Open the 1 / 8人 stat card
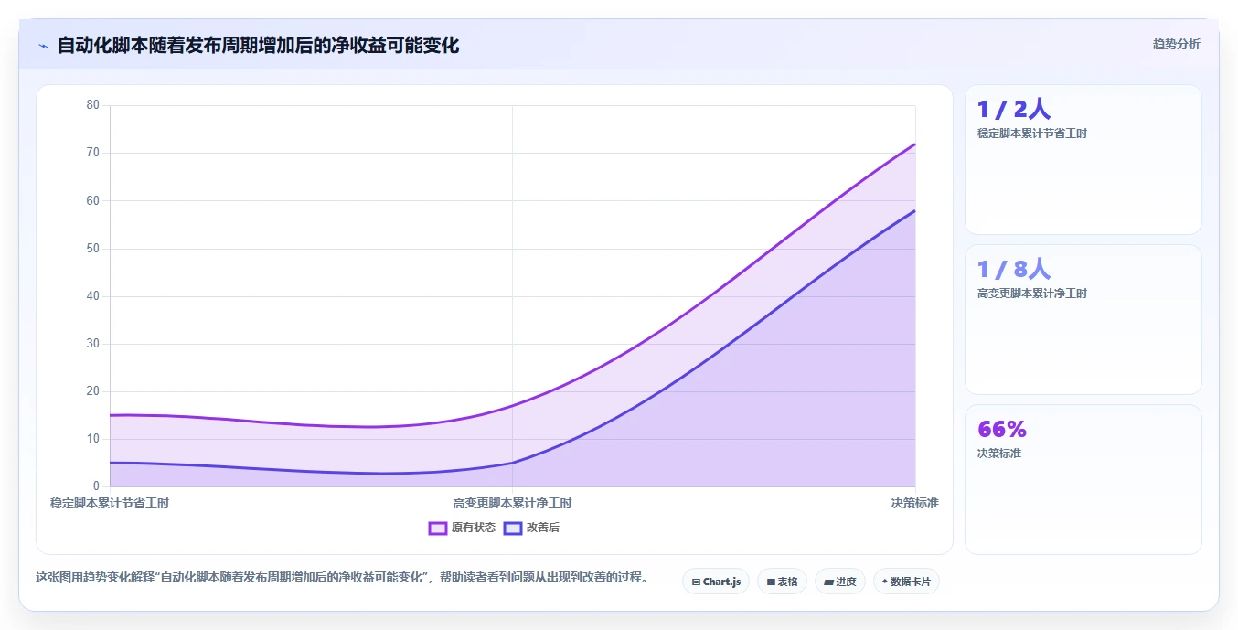Image resolution: width=1238 pixels, height=630 pixels. (x=1083, y=319)
